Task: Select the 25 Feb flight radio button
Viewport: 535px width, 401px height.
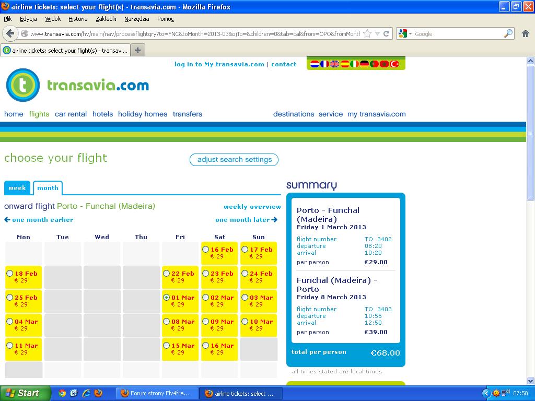Action: click(x=10, y=297)
